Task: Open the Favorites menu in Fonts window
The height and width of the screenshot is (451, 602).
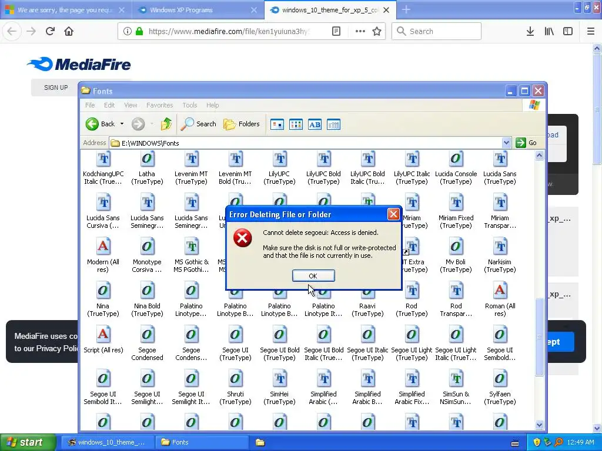Action: pyautogui.click(x=160, y=105)
